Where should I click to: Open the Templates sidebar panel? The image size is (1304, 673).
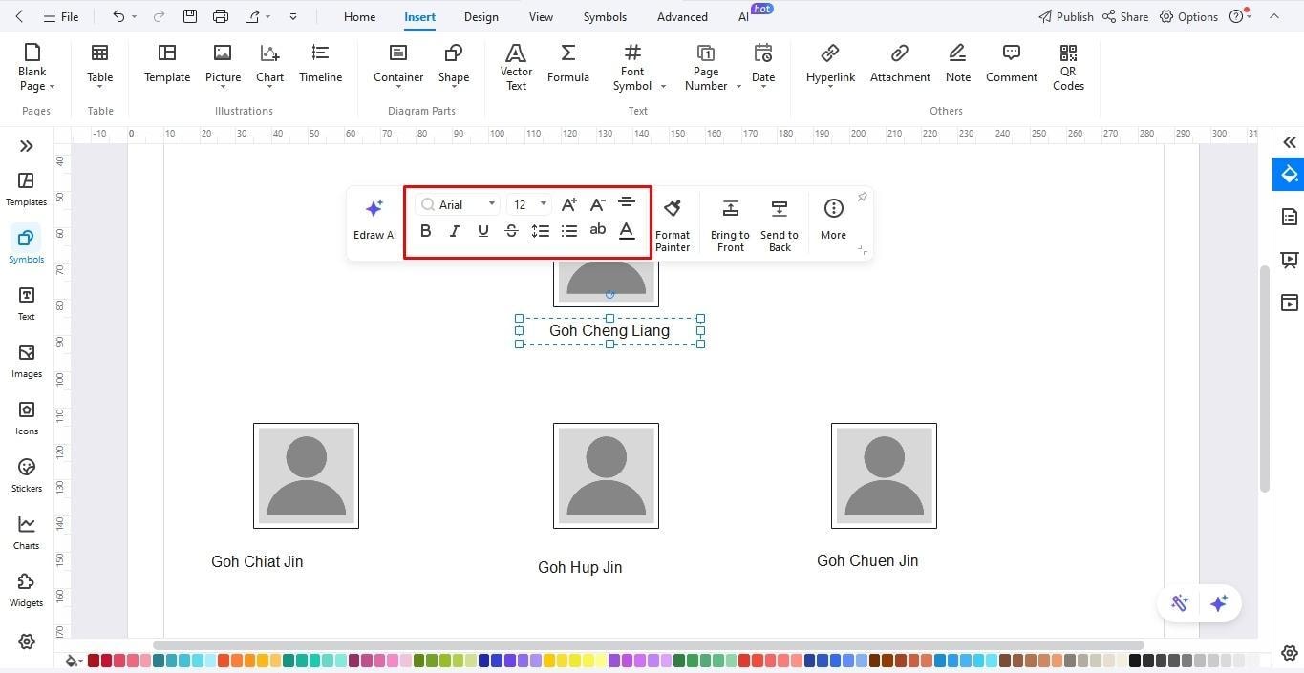tap(26, 188)
